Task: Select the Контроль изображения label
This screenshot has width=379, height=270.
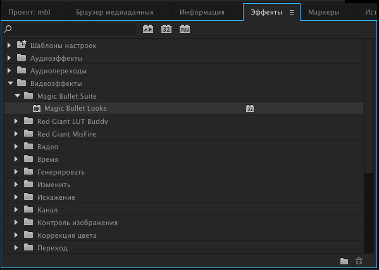Action: click(77, 223)
